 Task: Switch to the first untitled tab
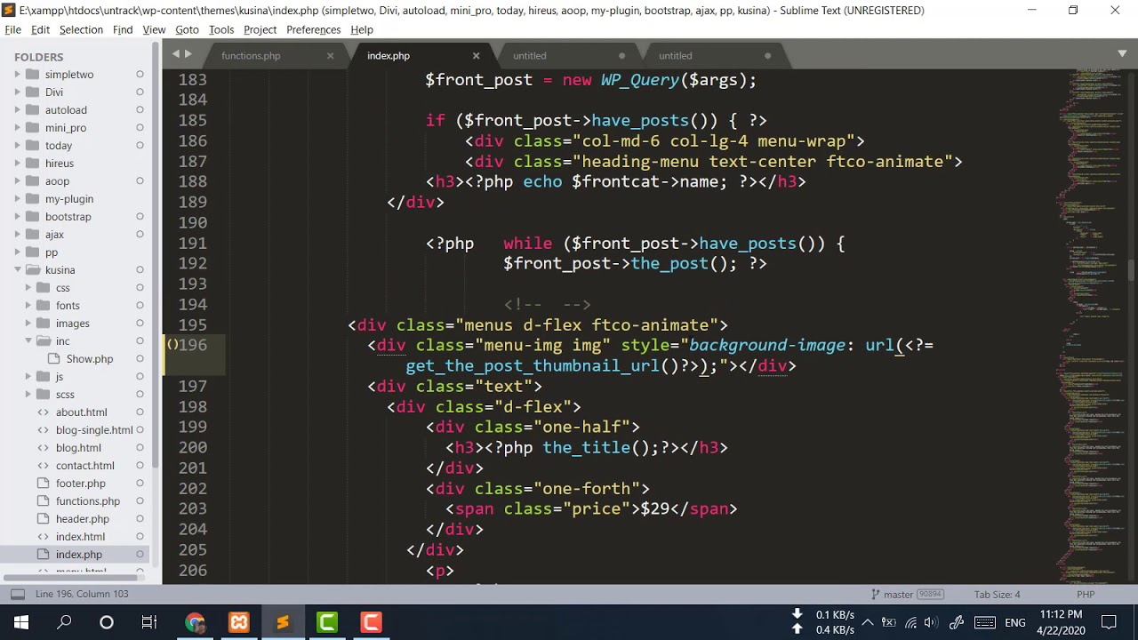(x=529, y=55)
